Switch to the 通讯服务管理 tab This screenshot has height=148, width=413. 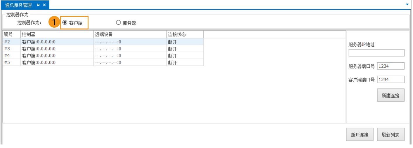(x=18, y=5)
